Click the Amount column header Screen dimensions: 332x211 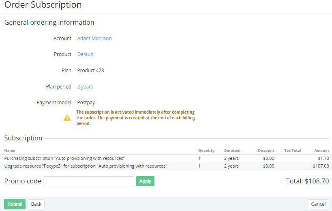coord(321,151)
